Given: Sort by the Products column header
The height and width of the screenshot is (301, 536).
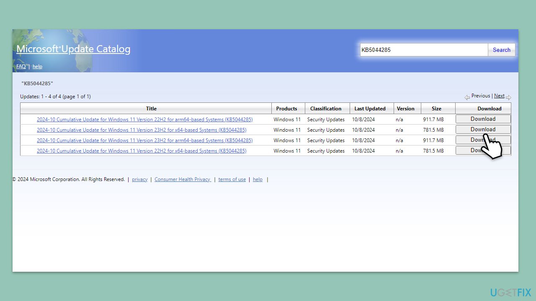Looking at the screenshot, I should (x=286, y=109).
